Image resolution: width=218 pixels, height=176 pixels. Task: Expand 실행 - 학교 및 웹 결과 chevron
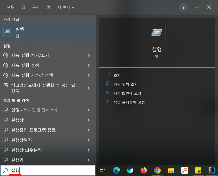pyautogui.click(x=88, y=110)
